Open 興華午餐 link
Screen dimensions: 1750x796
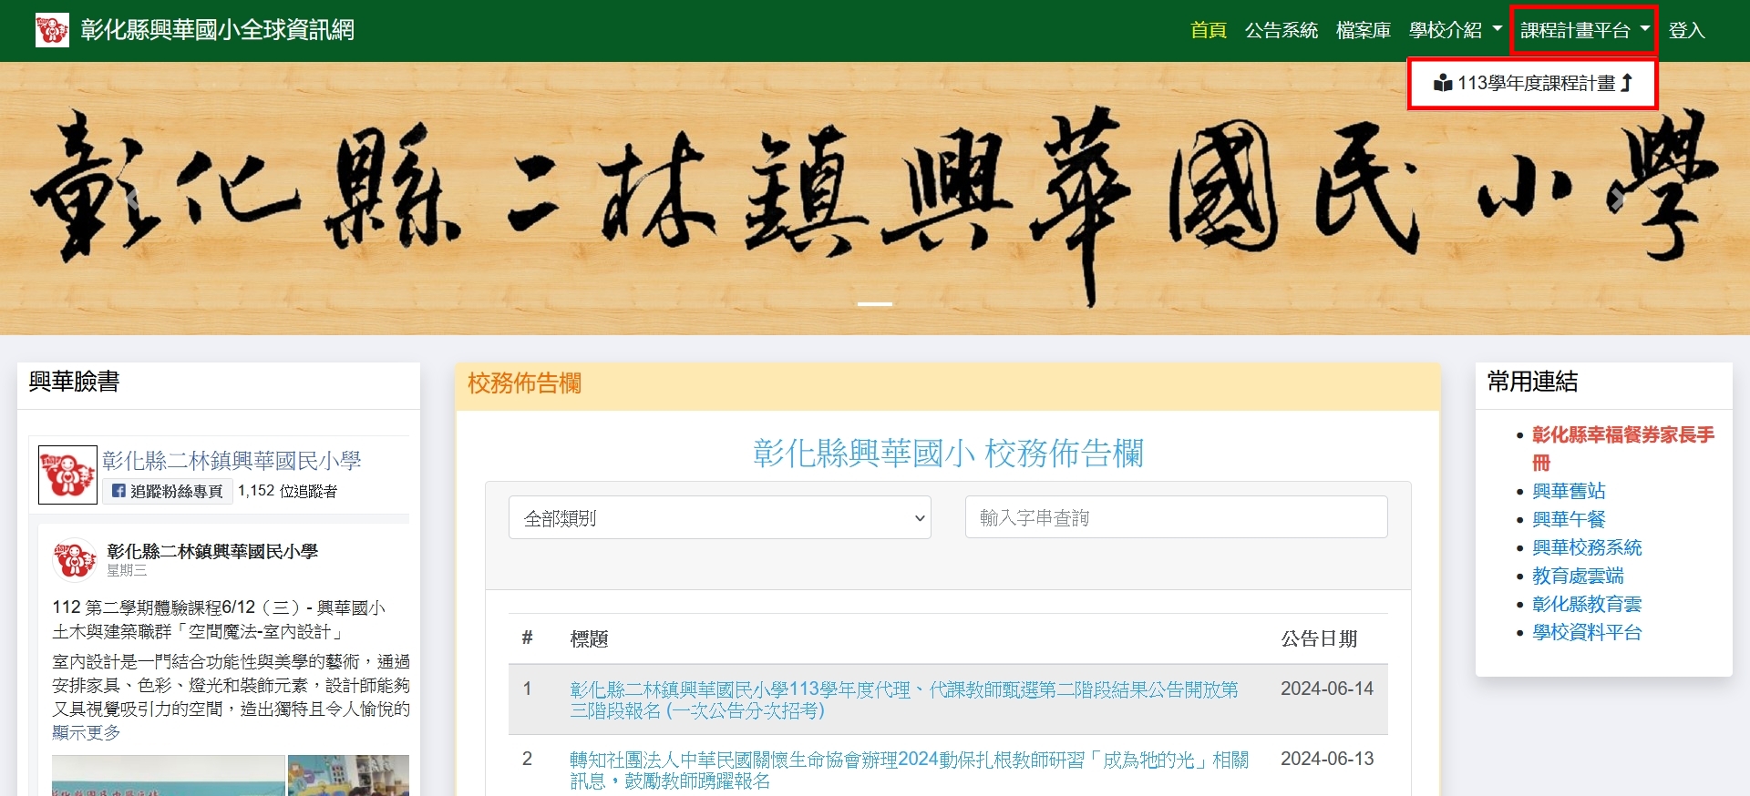coord(1569,519)
